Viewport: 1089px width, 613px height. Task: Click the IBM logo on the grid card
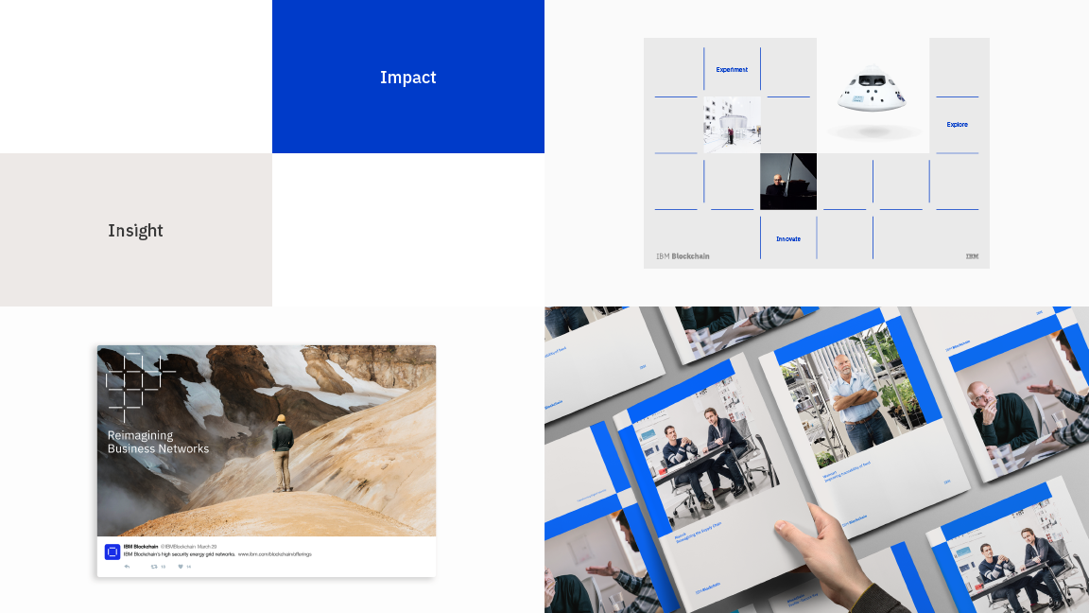pos(972,256)
